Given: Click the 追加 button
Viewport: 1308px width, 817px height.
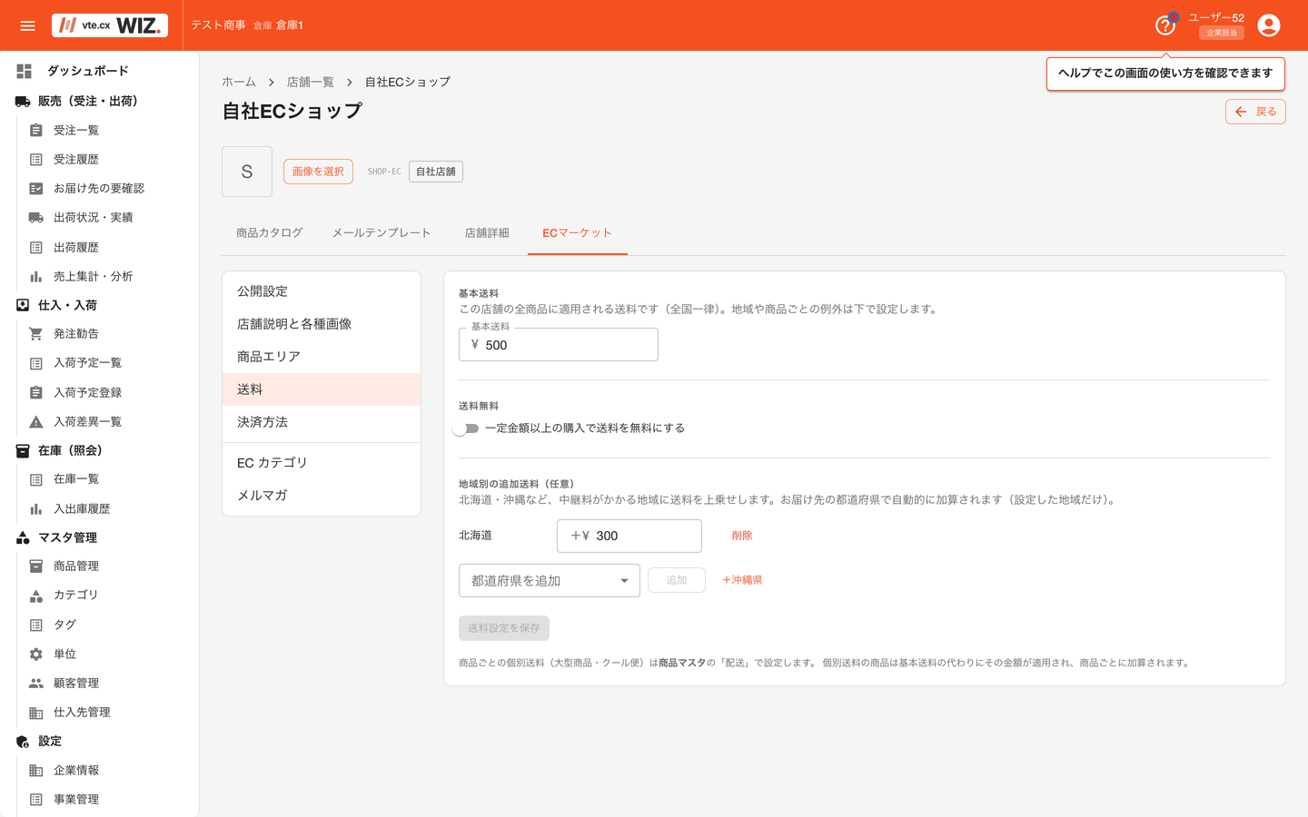Looking at the screenshot, I should pyautogui.click(x=677, y=580).
